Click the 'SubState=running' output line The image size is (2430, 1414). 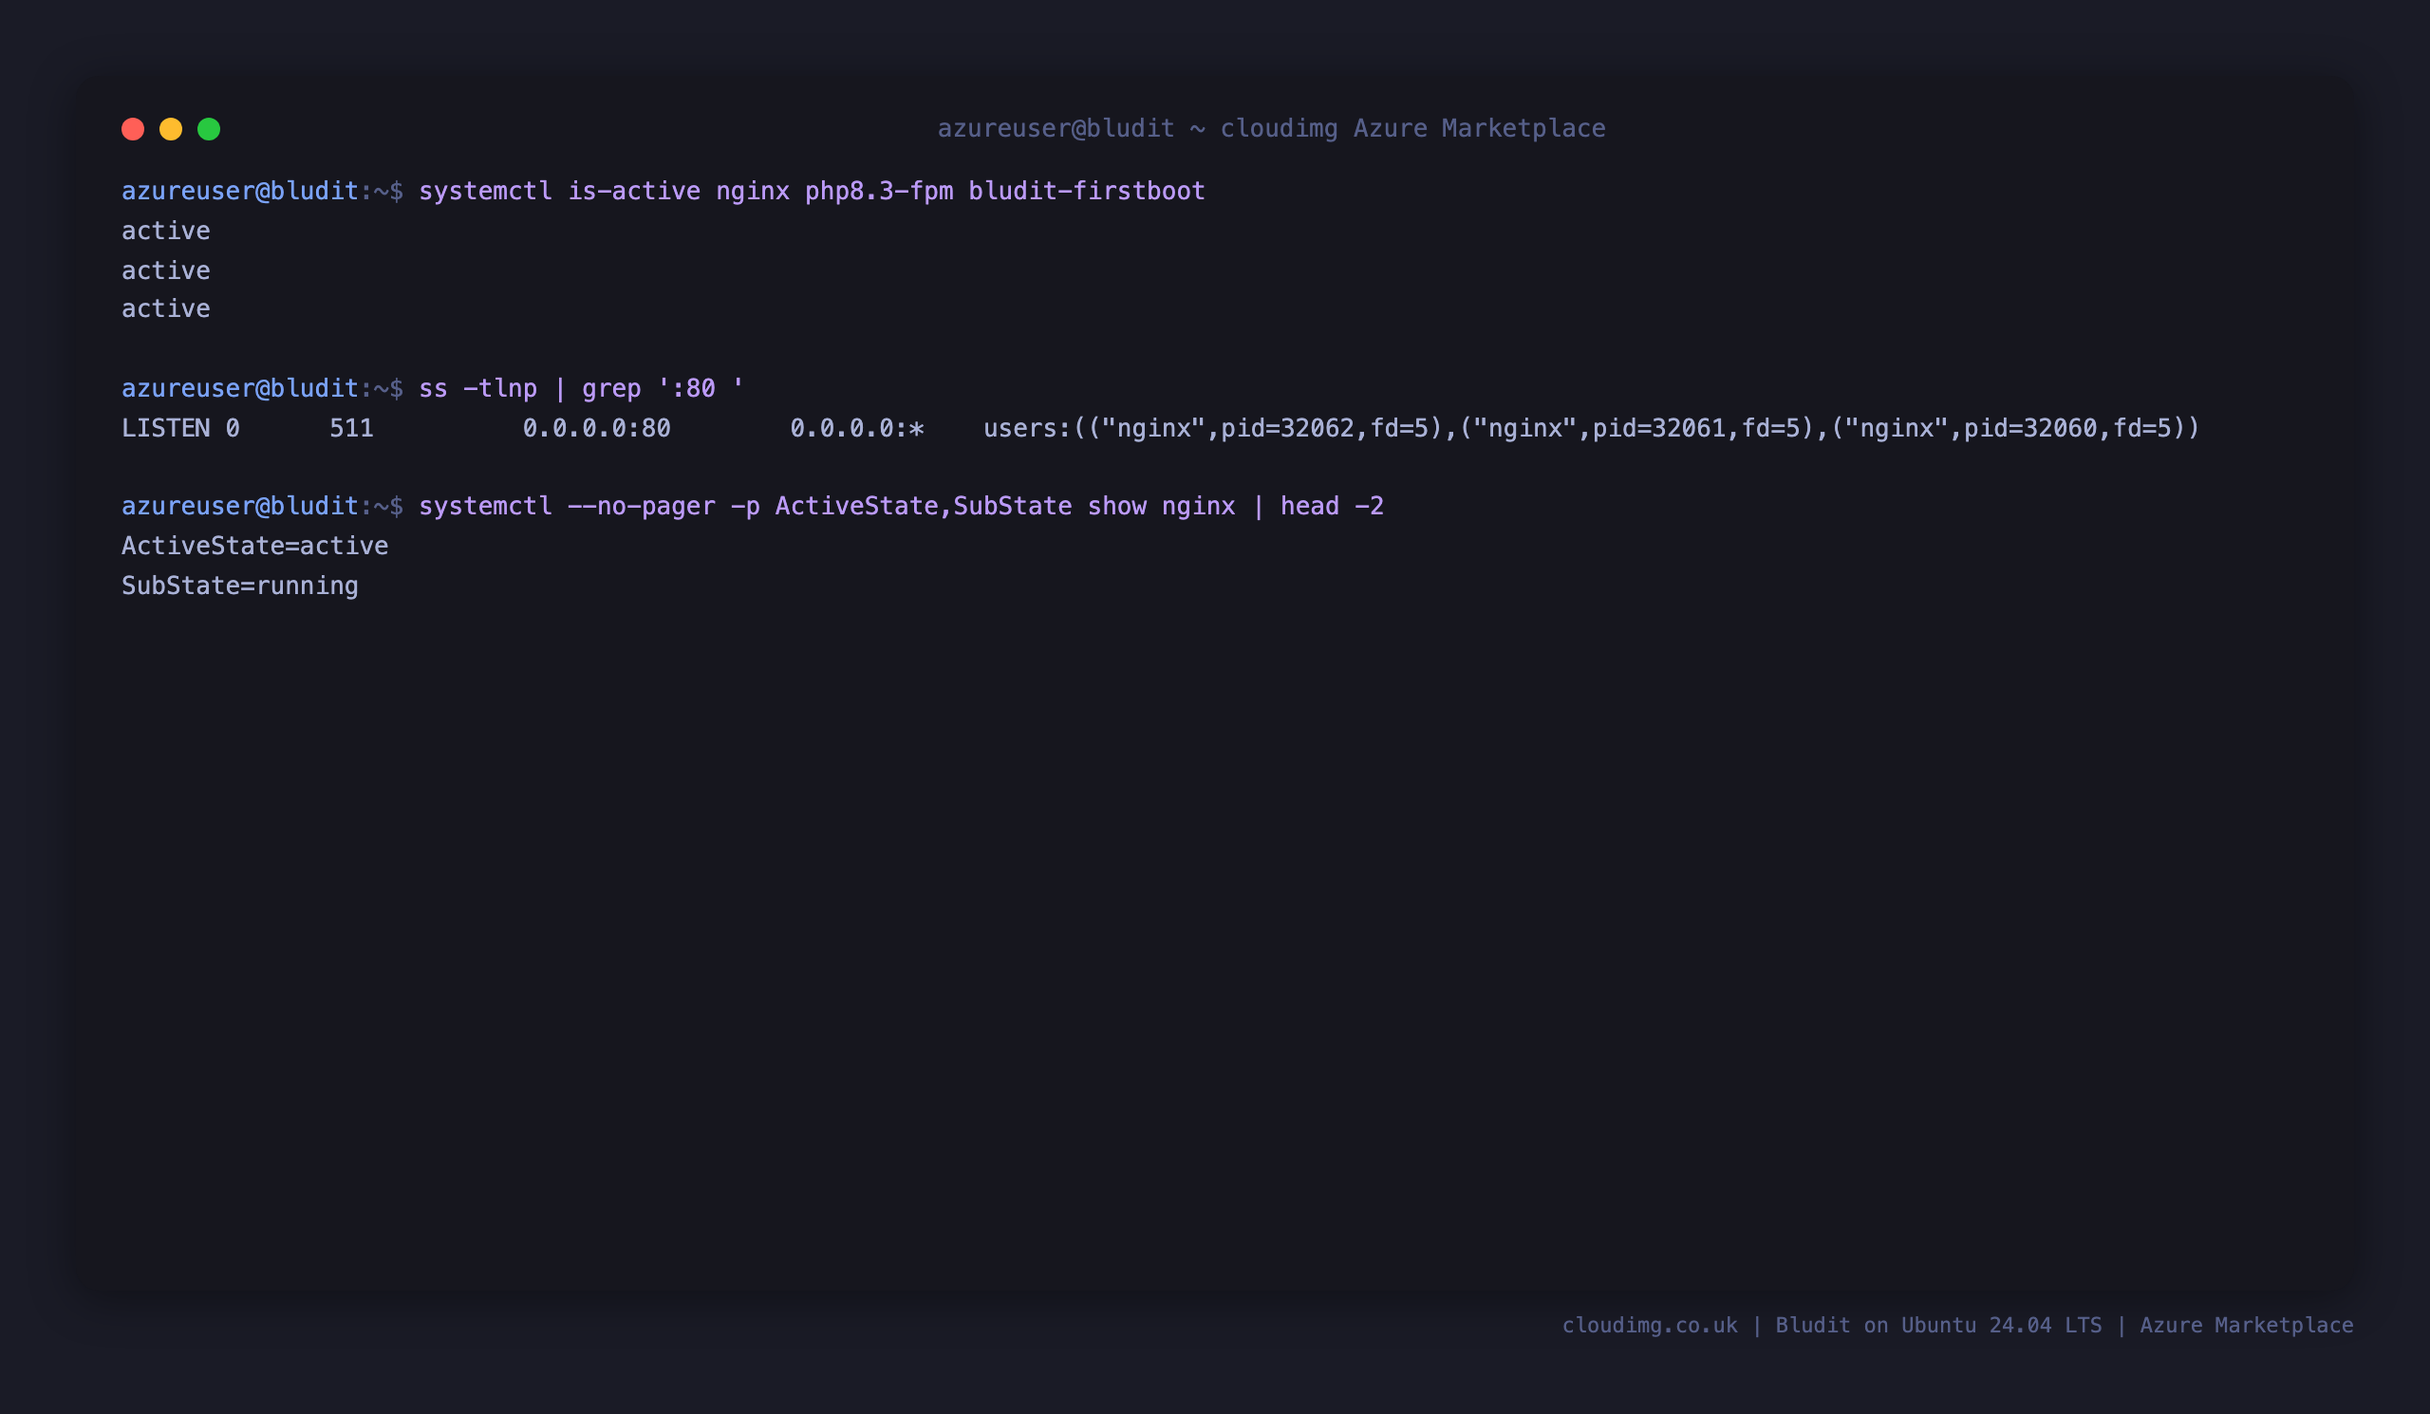(x=240, y=586)
